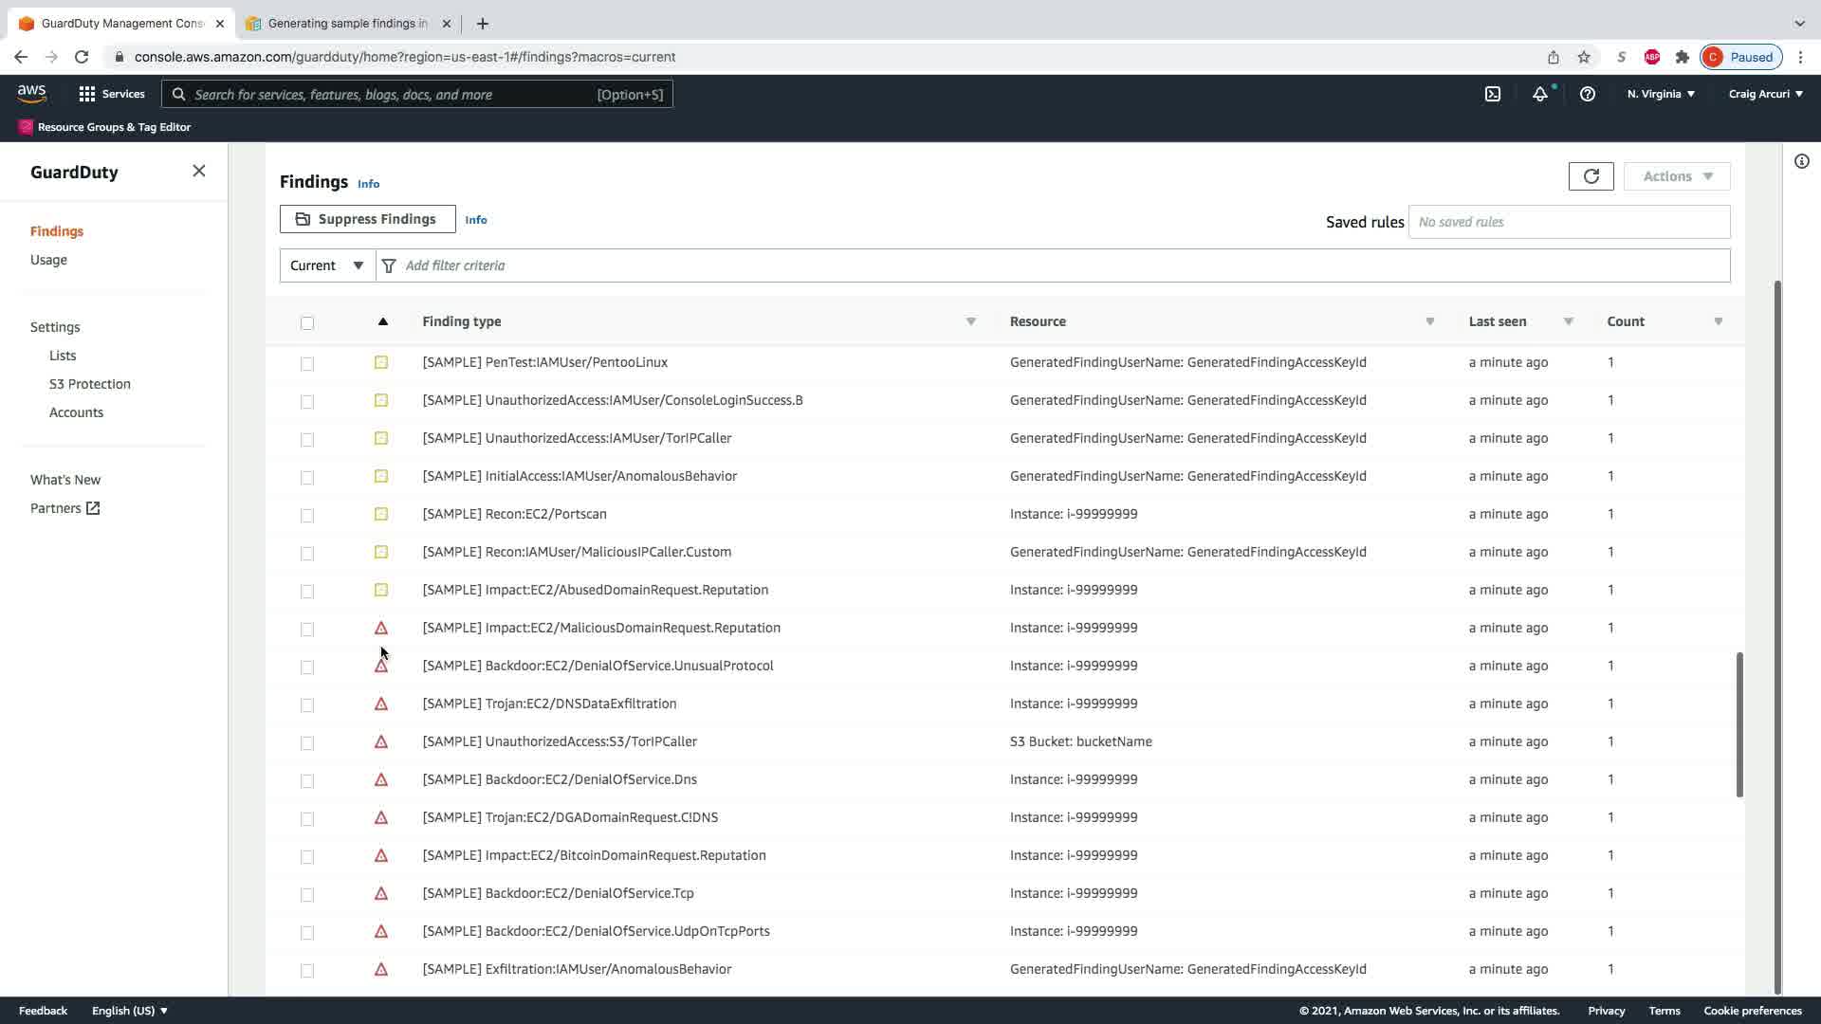This screenshot has width=1821, height=1024.
Task: Click the Suppress Findings button
Action: click(367, 219)
